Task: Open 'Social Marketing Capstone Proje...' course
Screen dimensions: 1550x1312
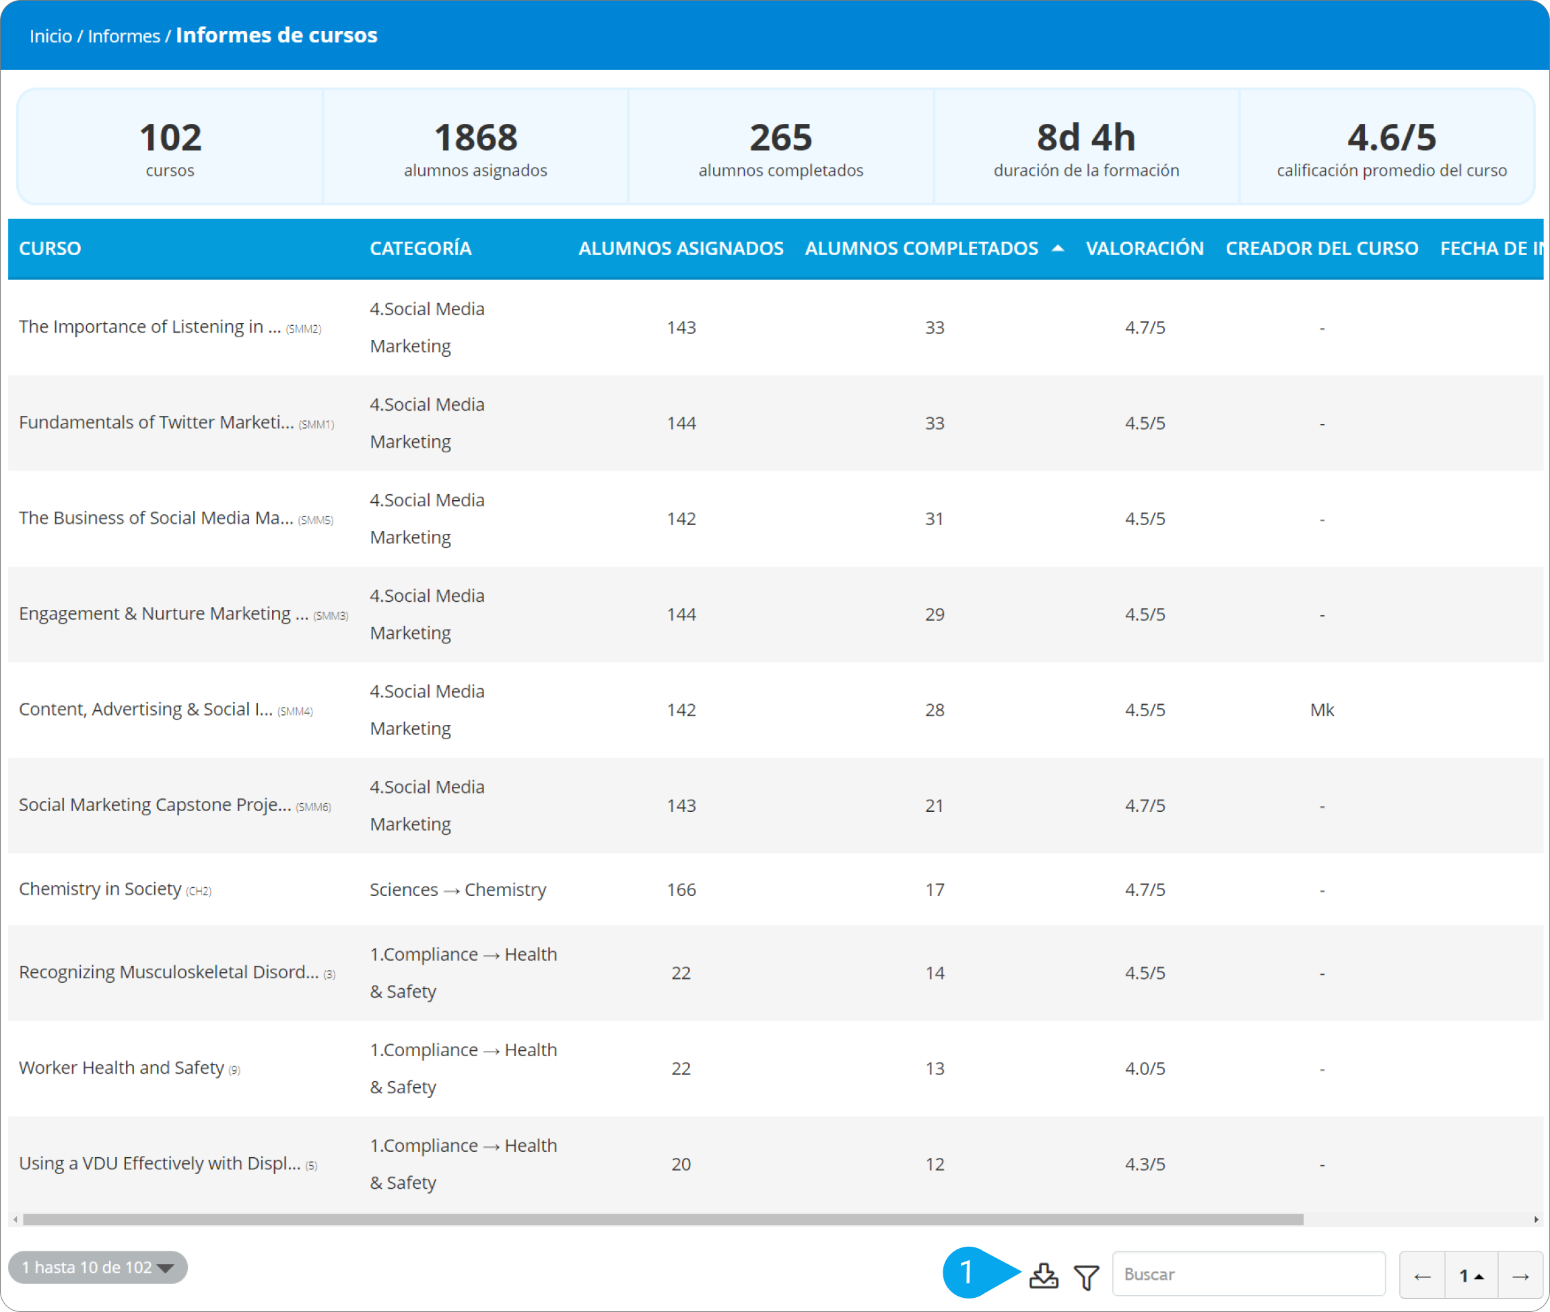Action: [155, 804]
